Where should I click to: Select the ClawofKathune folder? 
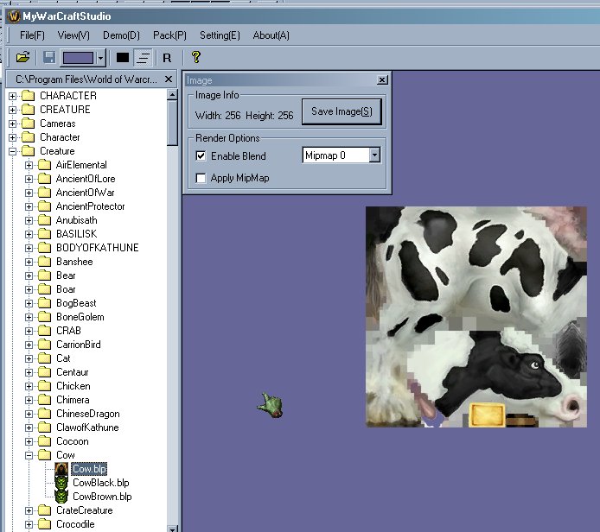click(x=87, y=427)
